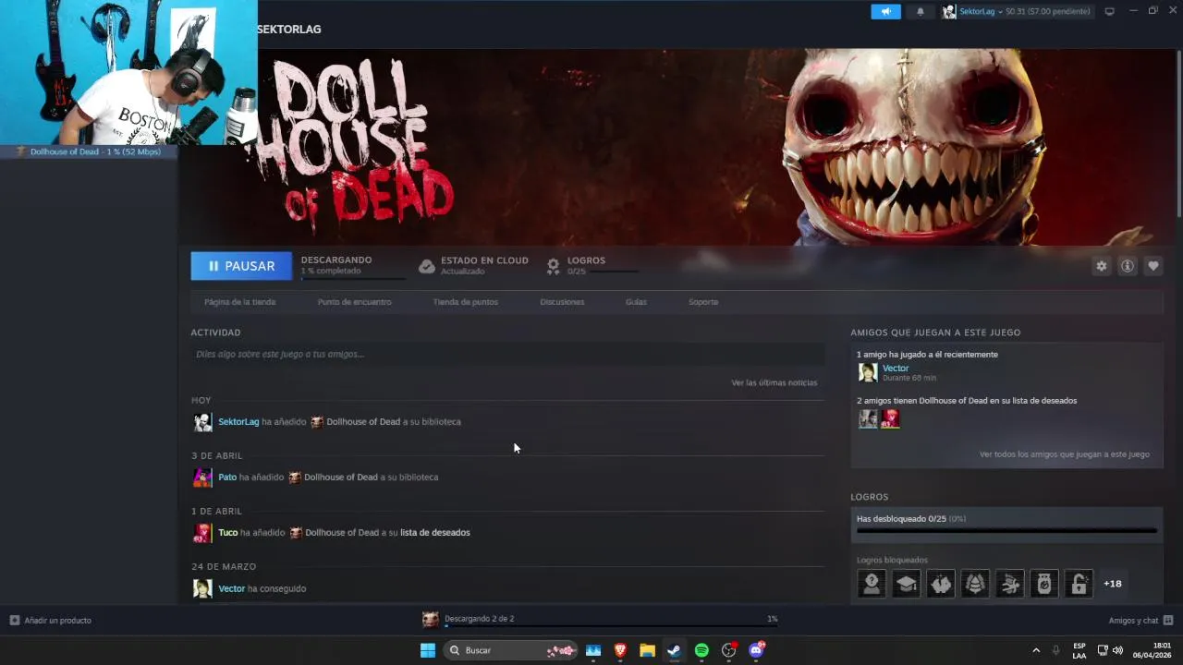The image size is (1183, 665).
Task: Click lista de deseados link
Action: 434,533
